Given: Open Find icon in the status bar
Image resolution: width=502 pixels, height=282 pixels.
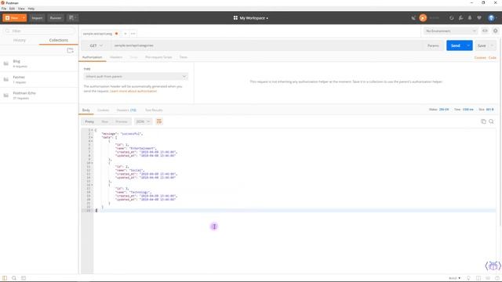Looking at the screenshot, I should 14,278.
